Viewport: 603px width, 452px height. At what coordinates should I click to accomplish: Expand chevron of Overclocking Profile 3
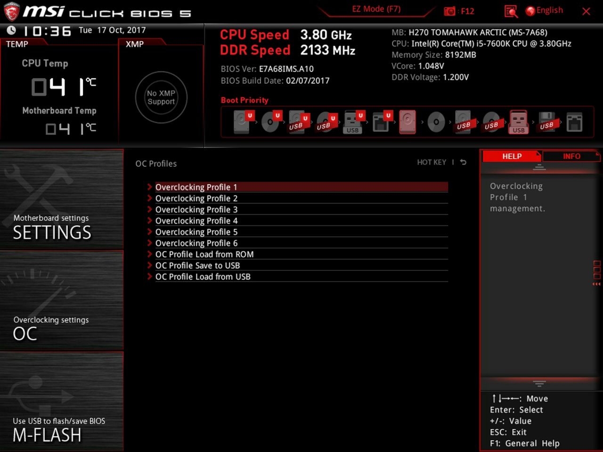coord(150,210)
